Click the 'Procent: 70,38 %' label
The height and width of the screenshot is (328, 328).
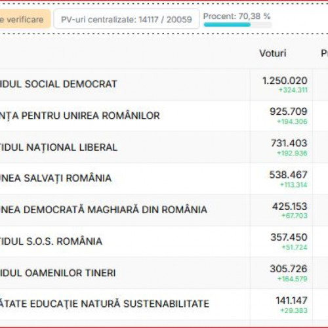(x=237, y=16)
